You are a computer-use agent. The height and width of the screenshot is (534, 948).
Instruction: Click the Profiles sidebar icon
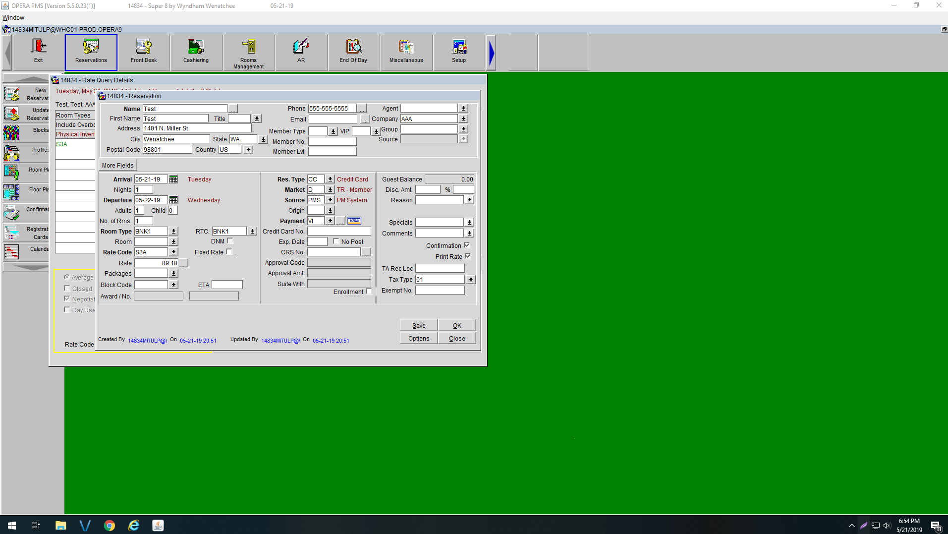(x=12, y=152)
